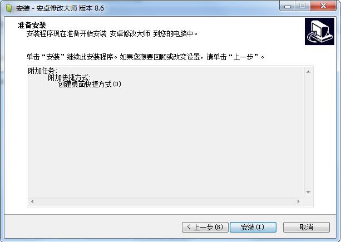Click the disabled maximize button
This screenshot has width=341, height=242.
coord(302,6)
